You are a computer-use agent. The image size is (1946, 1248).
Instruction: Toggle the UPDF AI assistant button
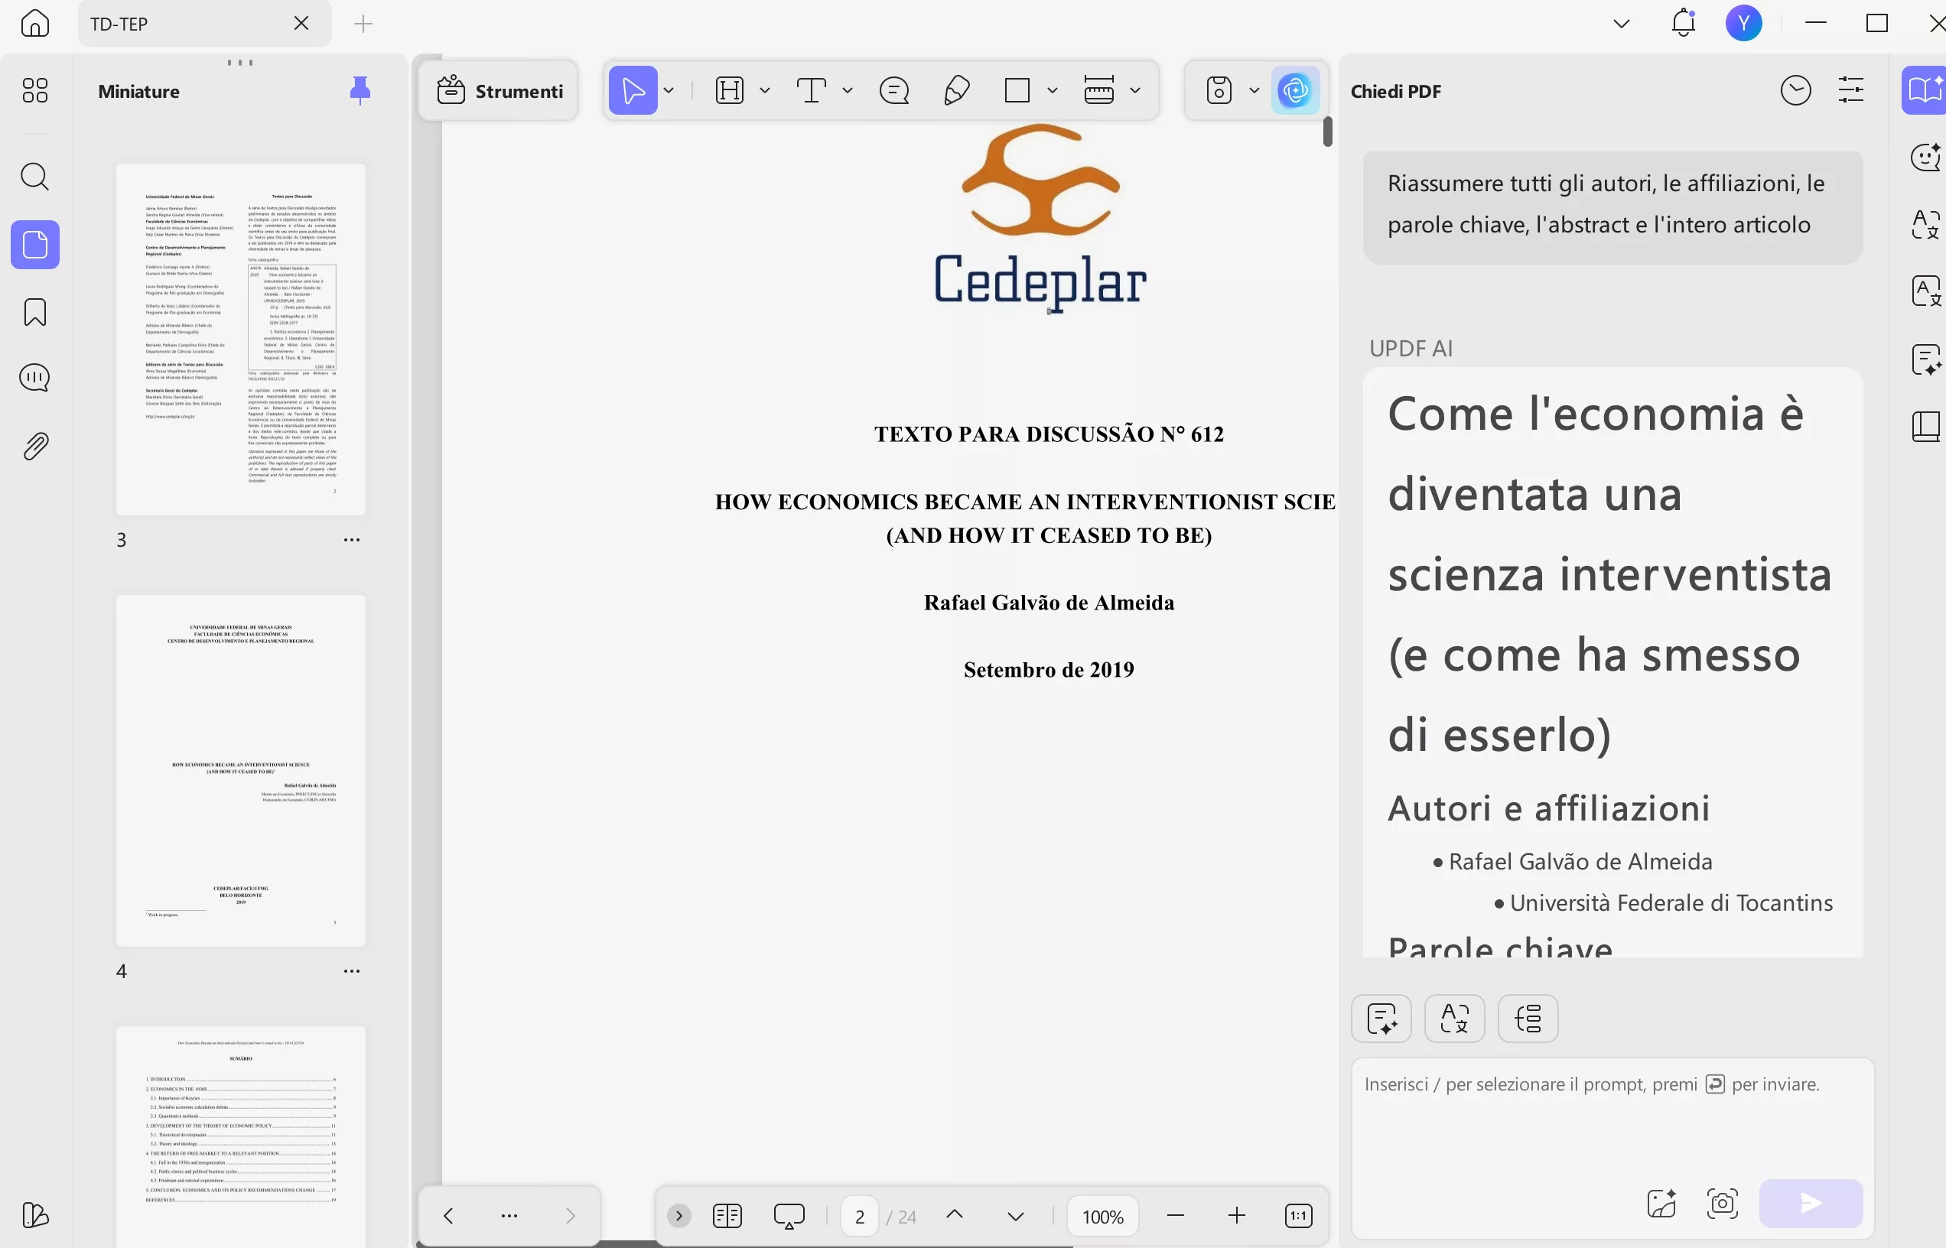[1295, 91]
